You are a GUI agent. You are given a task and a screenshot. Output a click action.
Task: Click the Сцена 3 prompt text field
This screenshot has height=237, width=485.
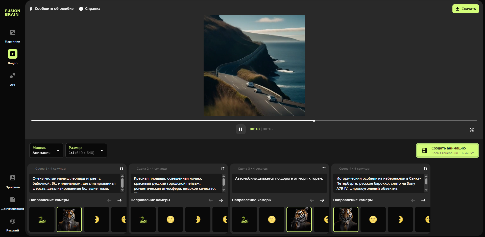pos(279,183)
